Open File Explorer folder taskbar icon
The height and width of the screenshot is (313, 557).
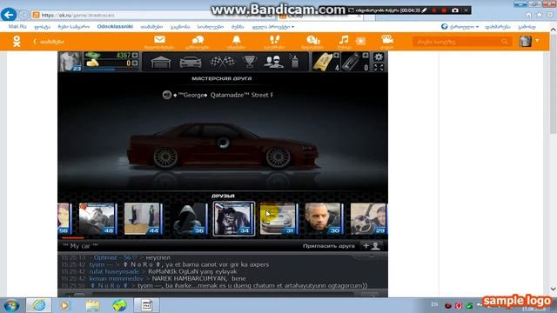click(92, 305)
